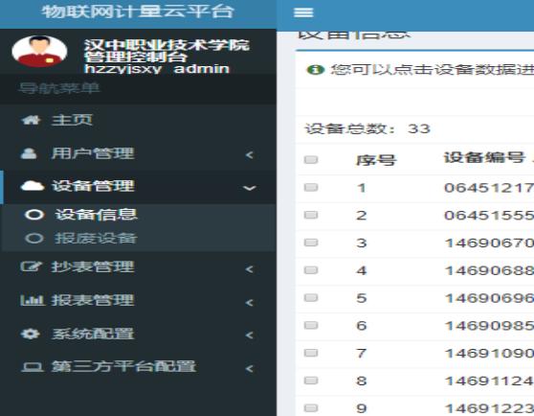Click the laptop icon beside 第三方平台配置
534x416 pixels.
click(32, 367)
